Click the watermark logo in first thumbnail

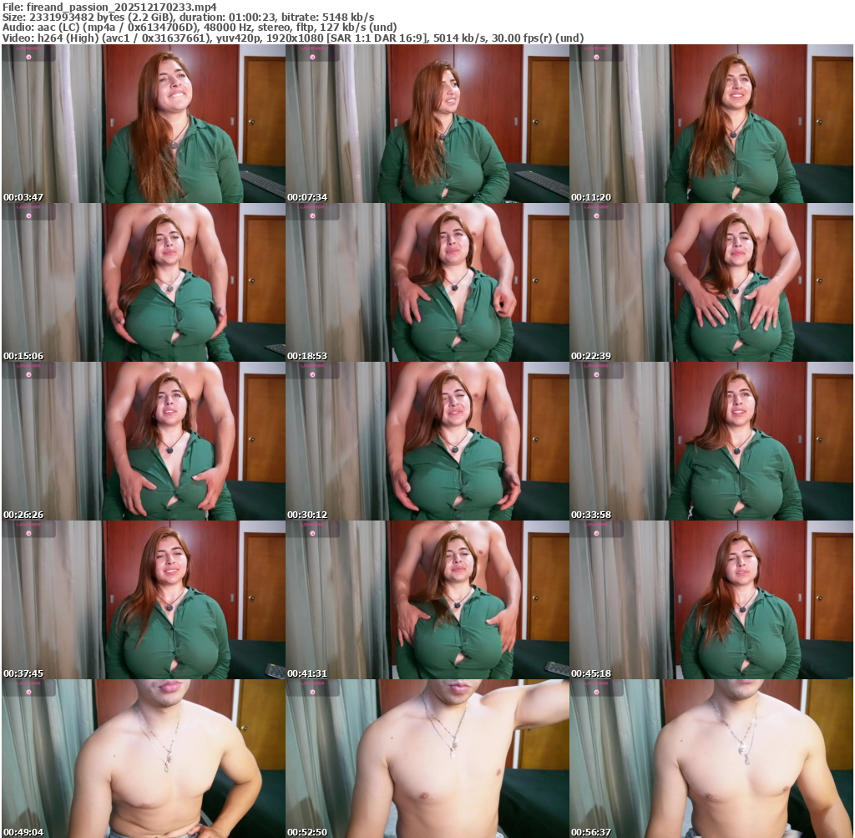pyautogui.click(x=28, y=53)
